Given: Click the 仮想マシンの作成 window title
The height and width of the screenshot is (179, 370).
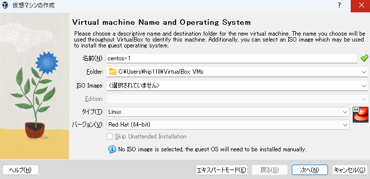Looking at the screenshot, I should tap(34, 5).
